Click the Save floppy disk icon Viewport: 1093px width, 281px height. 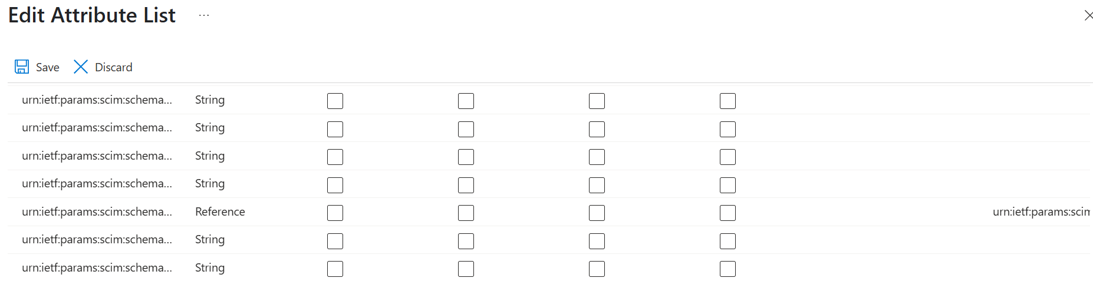(x=22, y=67)
